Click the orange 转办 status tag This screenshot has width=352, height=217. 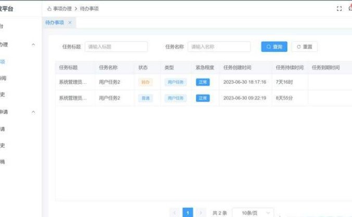pyautogui.click(x=145, y=82)
